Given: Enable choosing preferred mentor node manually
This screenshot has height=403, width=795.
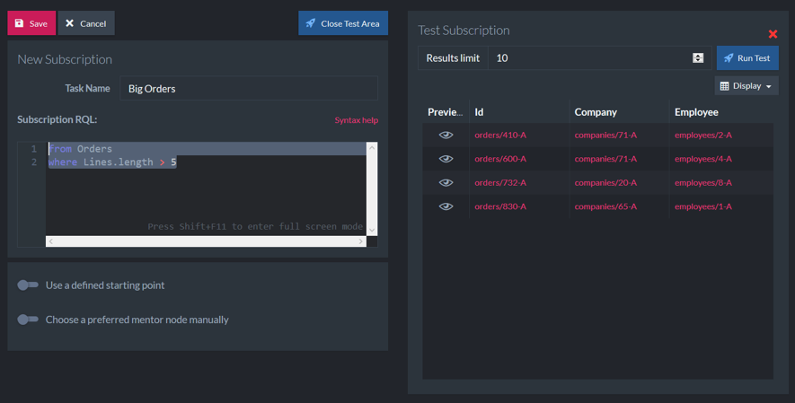Looking at the screenshot, I should point(28,320).
